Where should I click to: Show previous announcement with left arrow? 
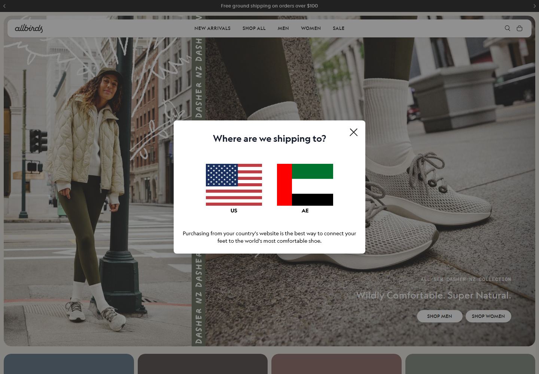tap(4, 6)
